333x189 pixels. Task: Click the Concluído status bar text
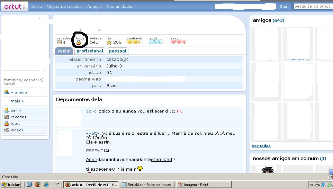(10, 177)
